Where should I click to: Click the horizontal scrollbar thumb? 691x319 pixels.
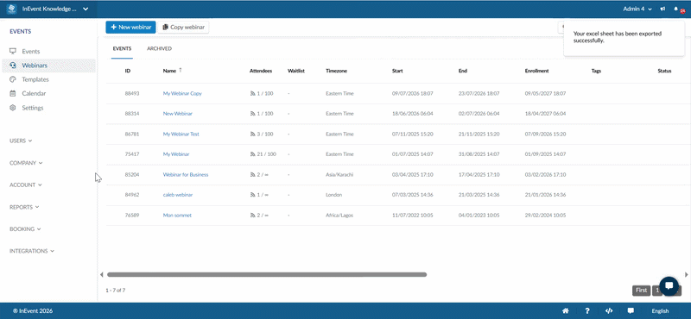267,274
